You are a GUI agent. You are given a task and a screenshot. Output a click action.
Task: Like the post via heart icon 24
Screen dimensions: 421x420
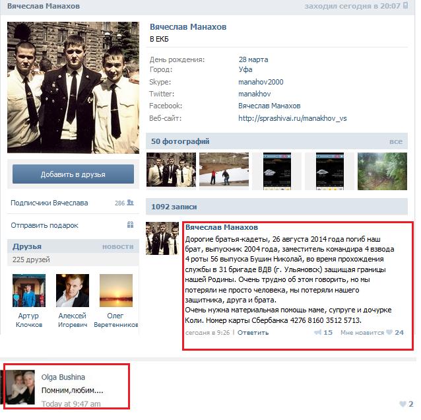point(389,332)
